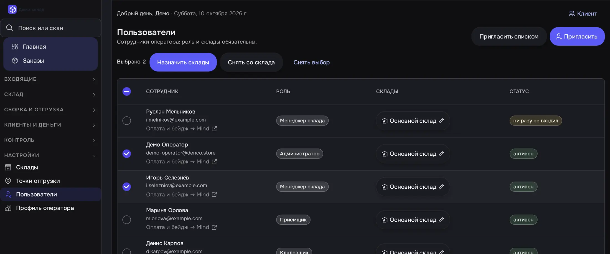Click the Склады storefront icon in sidebar

8,167
